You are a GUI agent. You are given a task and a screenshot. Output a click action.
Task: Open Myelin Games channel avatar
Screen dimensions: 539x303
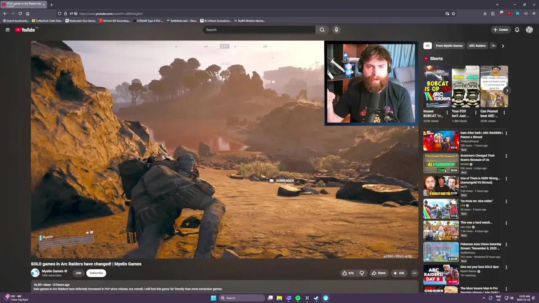(35, 273)
